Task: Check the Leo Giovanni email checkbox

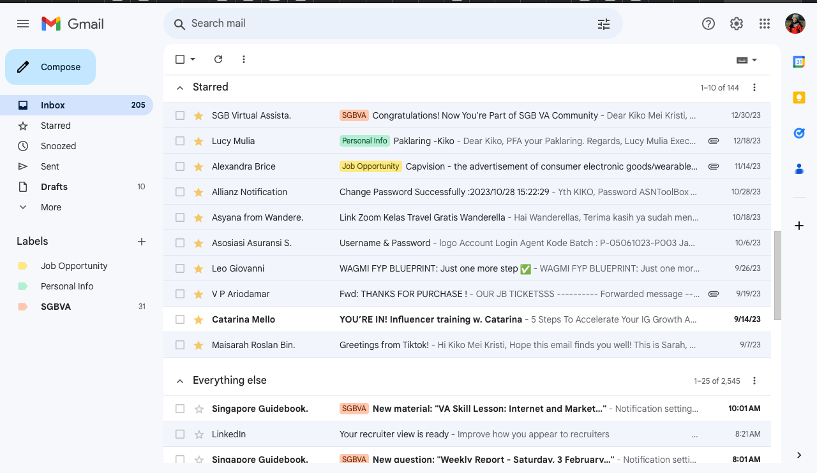Action: pyautogui.click(x=180, y=268)
